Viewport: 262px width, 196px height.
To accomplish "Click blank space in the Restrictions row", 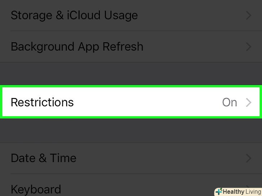I will tap(148, 102).
